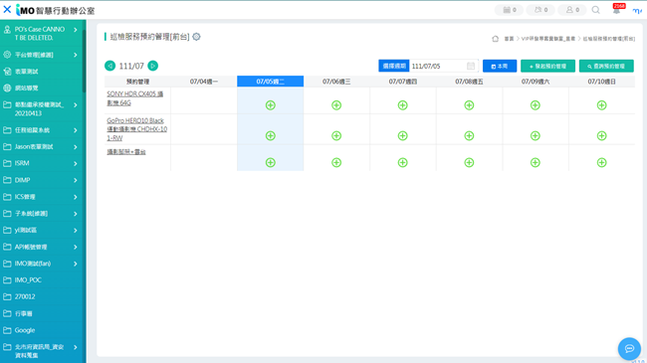Add reservation for third item row on 07/09
This screenshot has height=363, width=647.
click(536, 162)
